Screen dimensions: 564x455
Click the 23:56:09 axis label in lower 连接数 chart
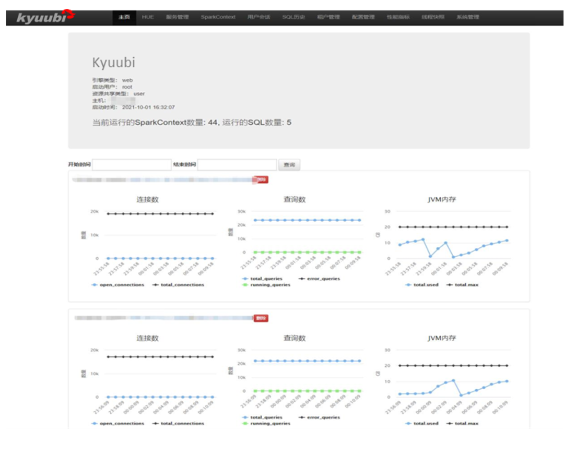[x=101, y=408]
